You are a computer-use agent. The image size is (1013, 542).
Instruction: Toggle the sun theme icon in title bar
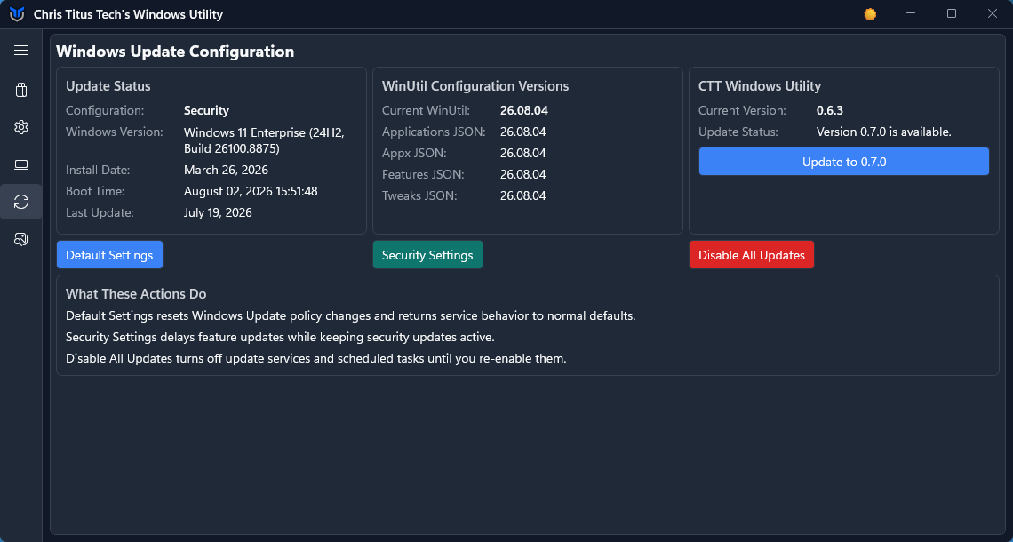870,14
